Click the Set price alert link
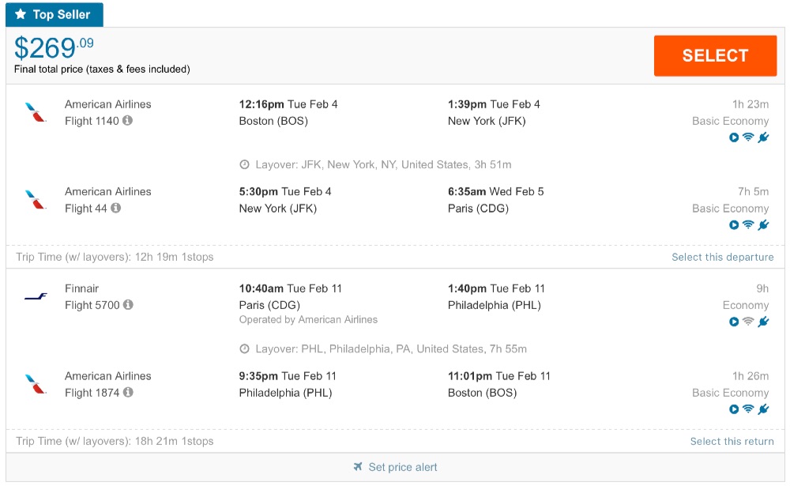The image size is (790, 486). pyautogui.click(x=403, y=467)
